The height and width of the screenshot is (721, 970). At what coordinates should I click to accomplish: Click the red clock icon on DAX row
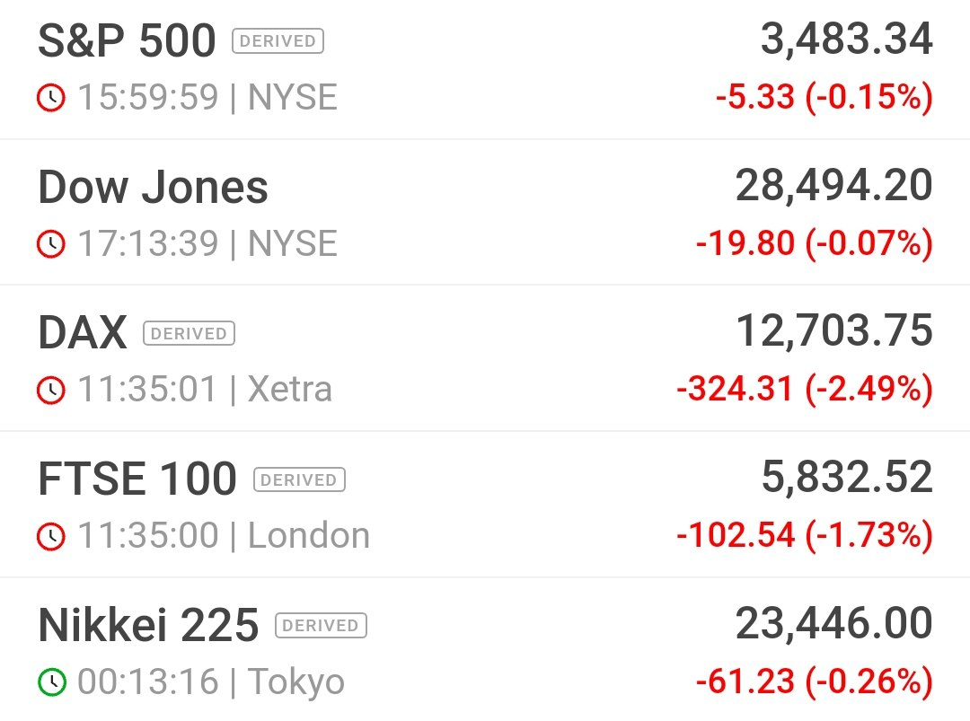click(x=51, y=390)
